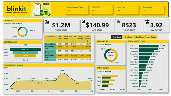Select the Snack Foods bar
Screen dimensions: 171x96
point(149,49)
